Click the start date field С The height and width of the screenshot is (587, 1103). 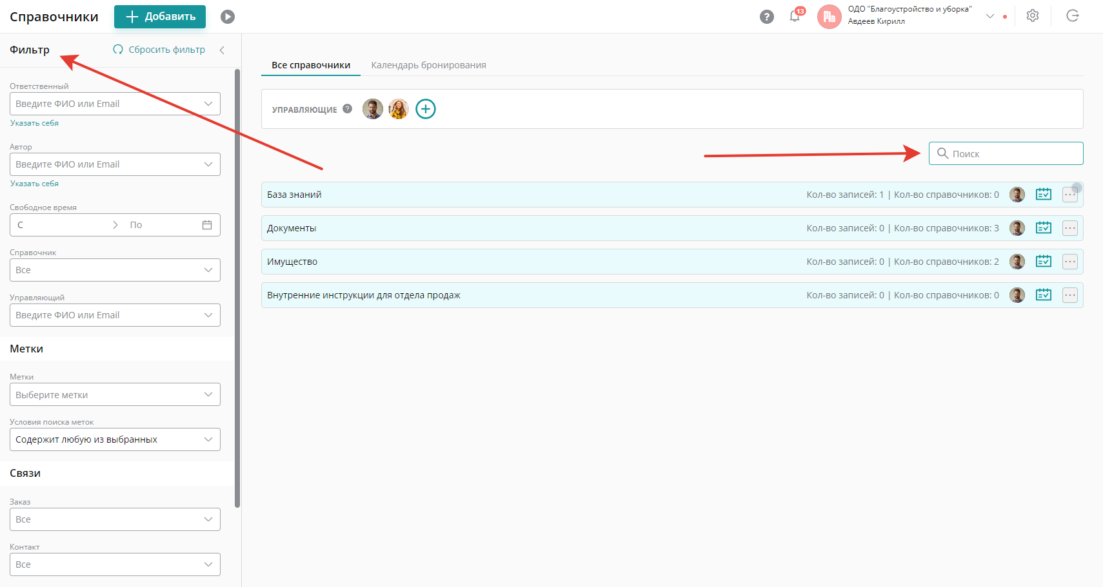(x=61, y=225)
